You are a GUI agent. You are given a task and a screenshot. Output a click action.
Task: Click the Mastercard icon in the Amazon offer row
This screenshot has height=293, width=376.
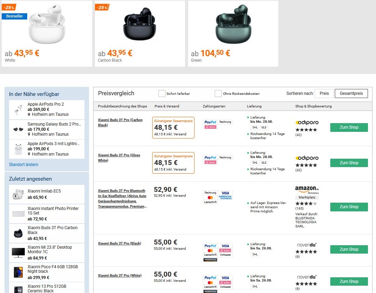tap(210, 197)
